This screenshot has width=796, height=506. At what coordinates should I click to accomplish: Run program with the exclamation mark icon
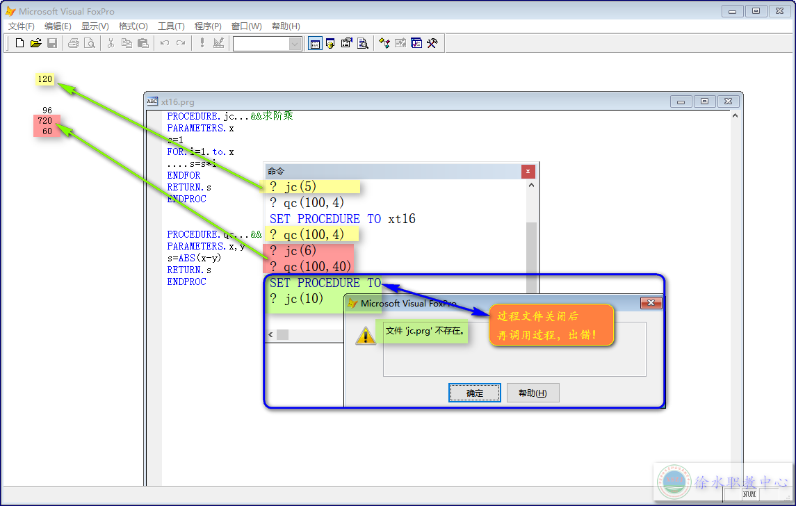coord(202,43)
